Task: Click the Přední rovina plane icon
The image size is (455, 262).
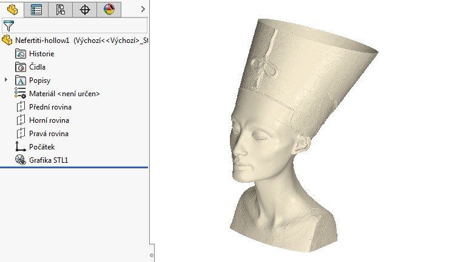Action: click(x=21, y=107)
